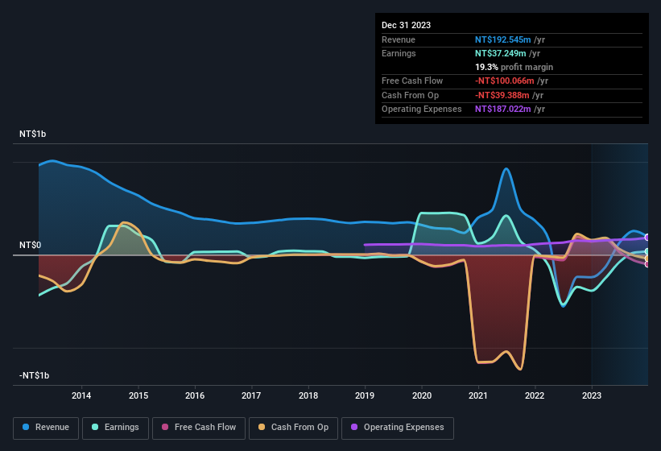The image size is (661, 451).
Task: Click the NT$192.545m revenue value
Action: pyautogui.click(x=502, y=39)
